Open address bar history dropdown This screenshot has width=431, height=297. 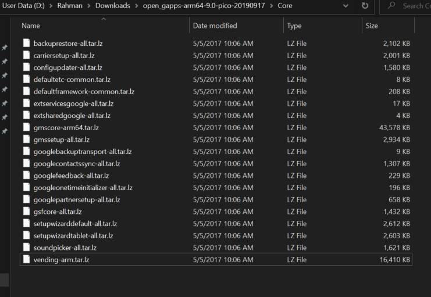pyautogui.click(x=346, y=6)
